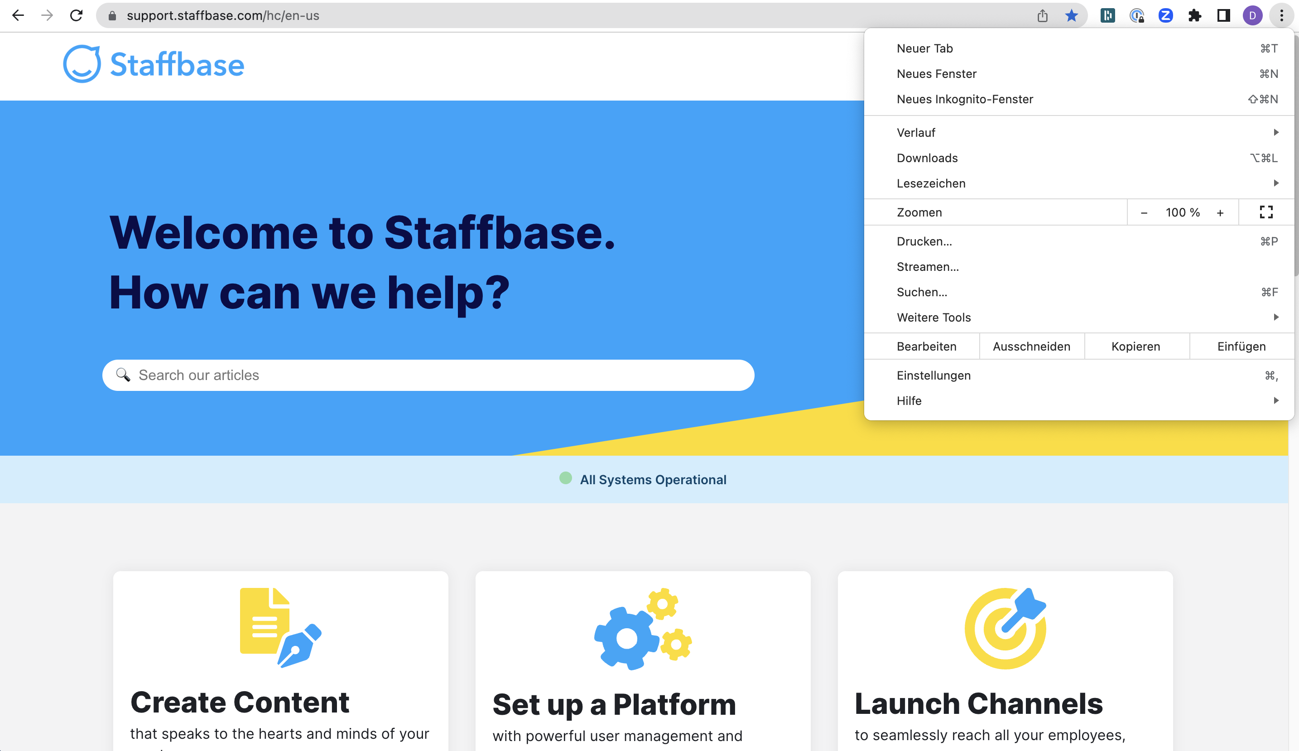Click the 100 % zoom value
This screenshot has height=751, width=1299.
[x=1183, y=212]
